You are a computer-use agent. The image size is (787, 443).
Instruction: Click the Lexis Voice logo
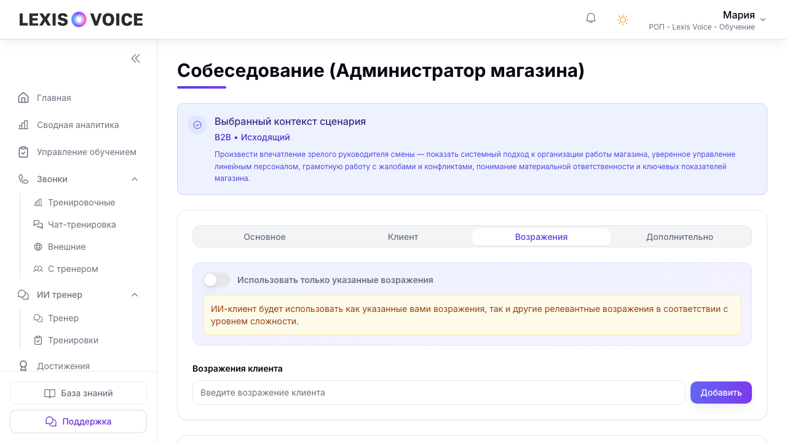point(81,20)
